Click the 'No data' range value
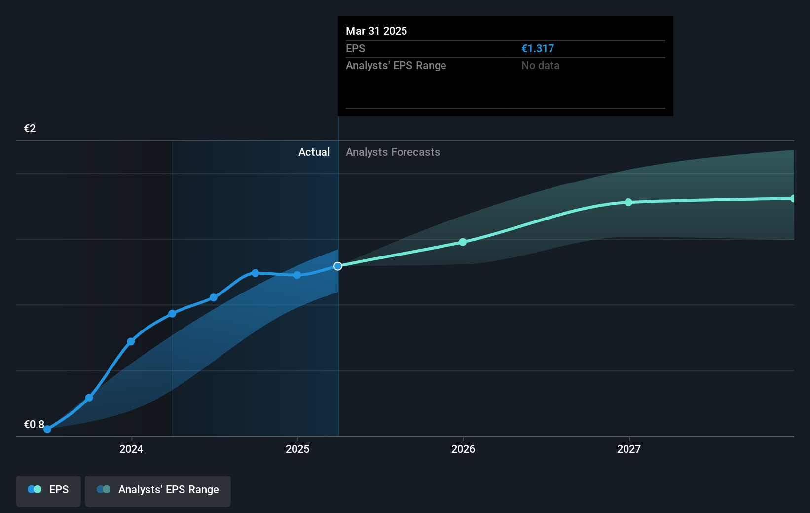The height and width of the screenshot is (513, 810). [541, 66]
